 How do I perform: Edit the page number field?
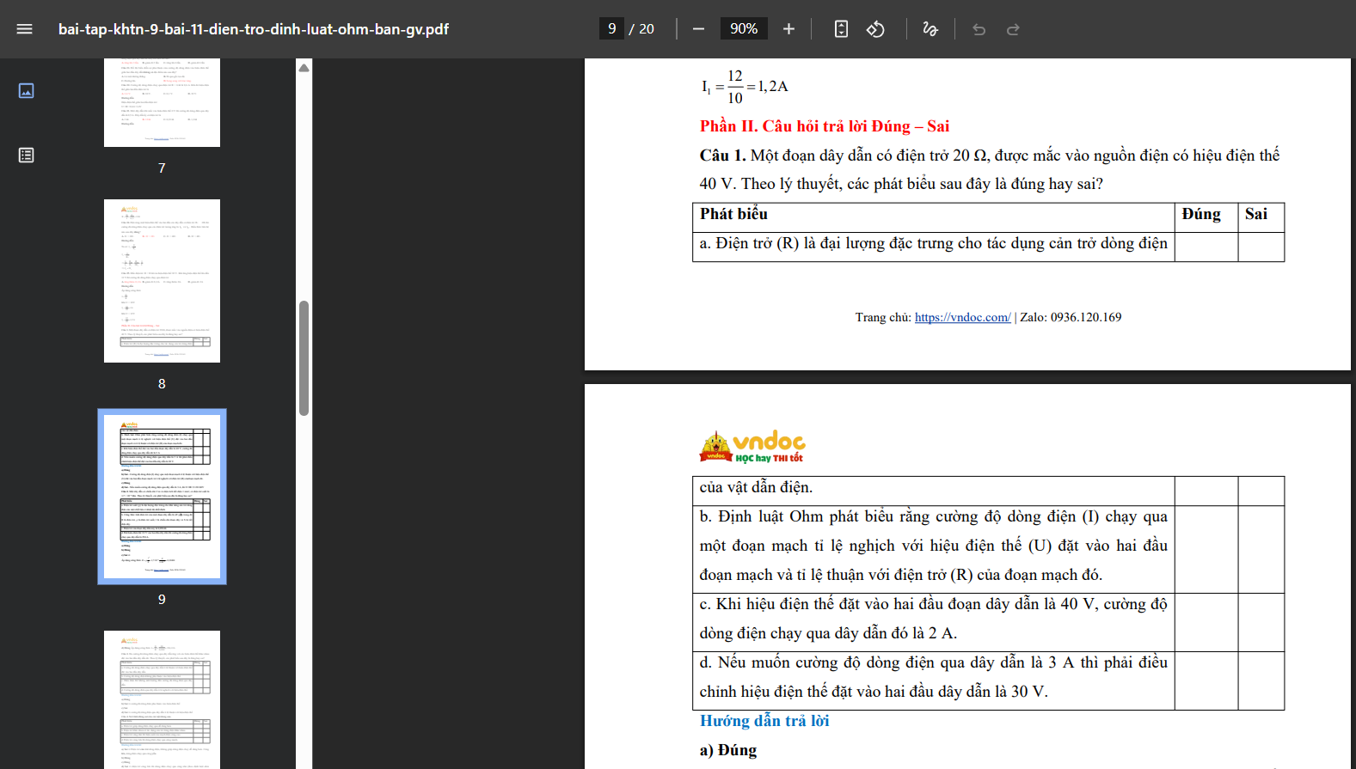(x=611, y=28)
